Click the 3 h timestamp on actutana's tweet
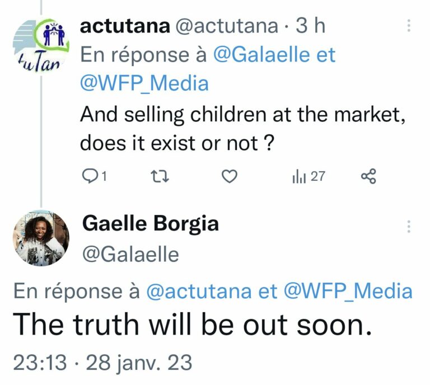Viewport: 430px width, 385px height. pyautogui.click(x=310, y=26)
